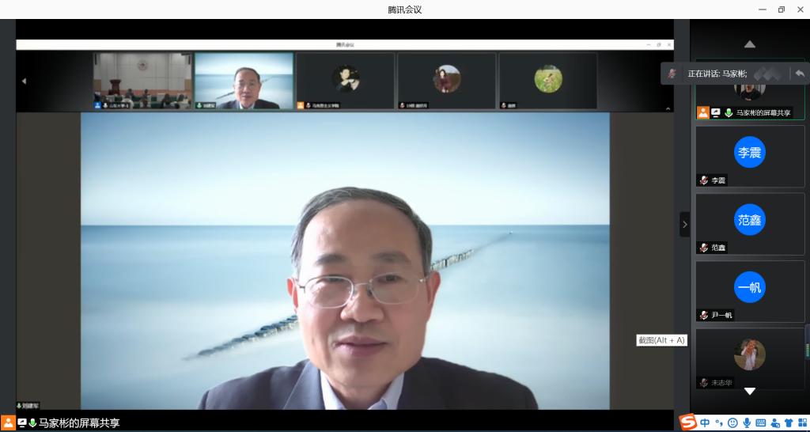Image resolution: width=810 pixels, height=432 pixels.
Task: Select the conference room video thumbnail
Action: coord(142,81)
